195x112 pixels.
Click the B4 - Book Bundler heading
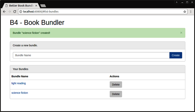[37, 22]
